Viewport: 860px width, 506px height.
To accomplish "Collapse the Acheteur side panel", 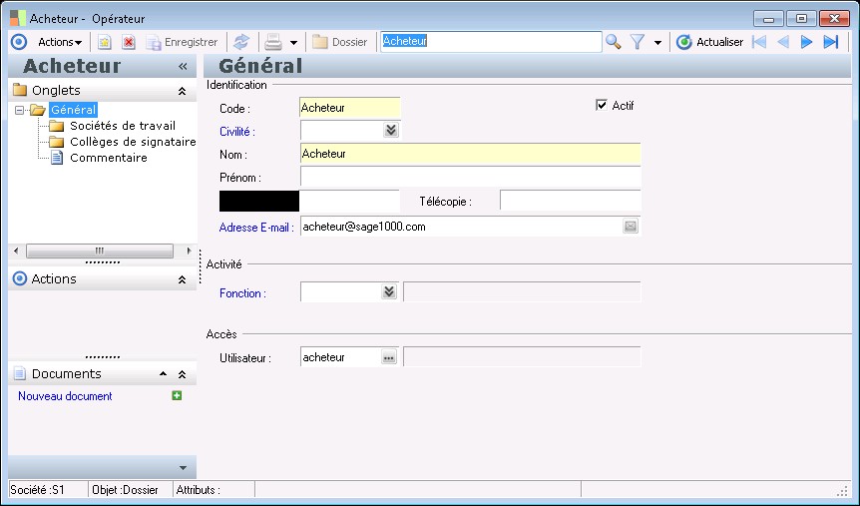I will (183, 67).
